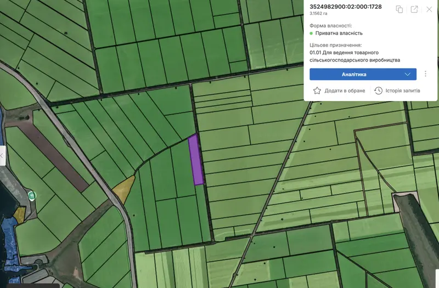Expand the Аналітика dropdown chevron
This screenshot has width=439, height=288.
(407, 74)
